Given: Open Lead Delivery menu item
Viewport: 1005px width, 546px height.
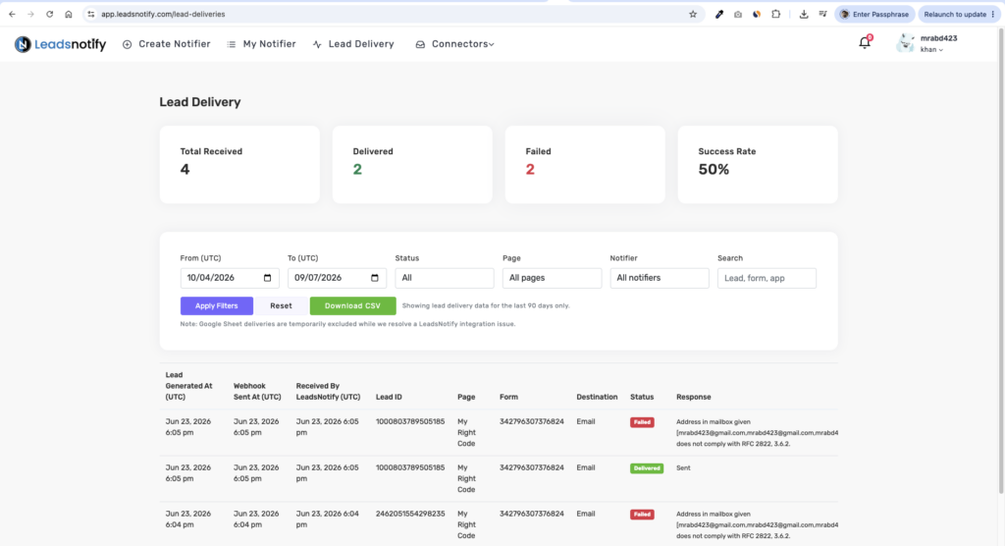Looking at the screenshot, I should point(353,44).
